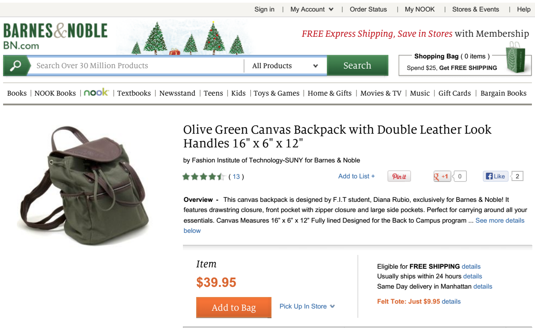The image size is (535, 328).
Task: Open the All Products category dropdown
Action: [x=285, y=66]
